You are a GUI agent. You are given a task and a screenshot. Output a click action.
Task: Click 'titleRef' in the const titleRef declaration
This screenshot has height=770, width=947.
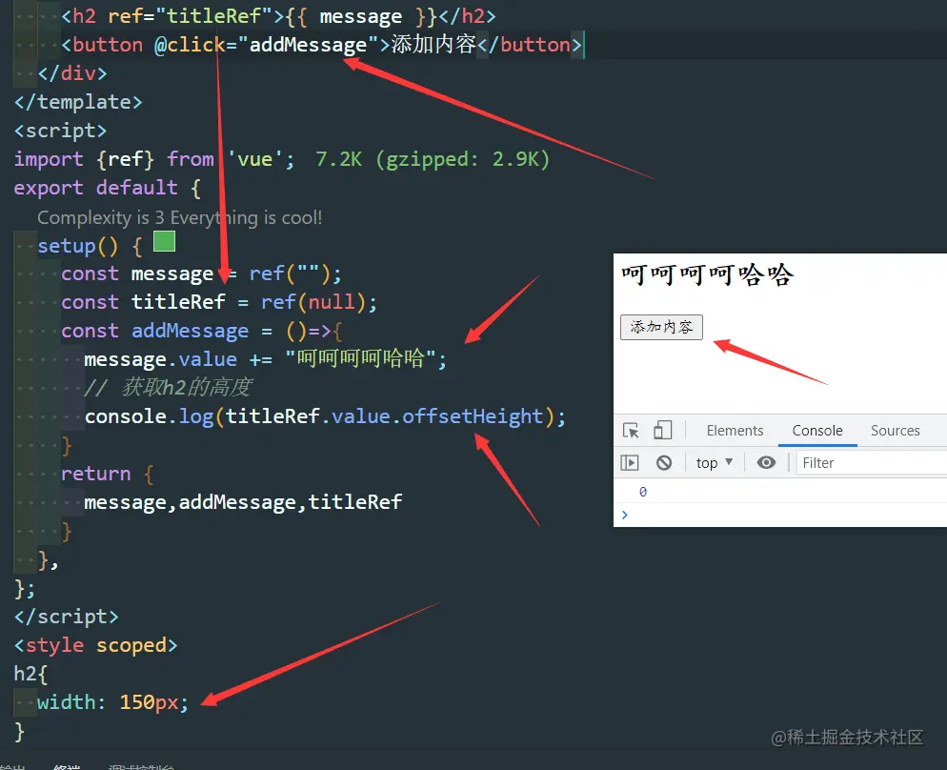tap(178, 302)
